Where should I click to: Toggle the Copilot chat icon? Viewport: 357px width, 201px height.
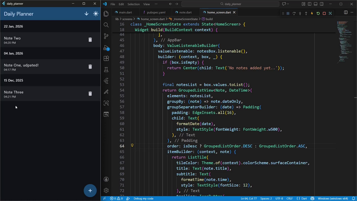coord(284,4)
